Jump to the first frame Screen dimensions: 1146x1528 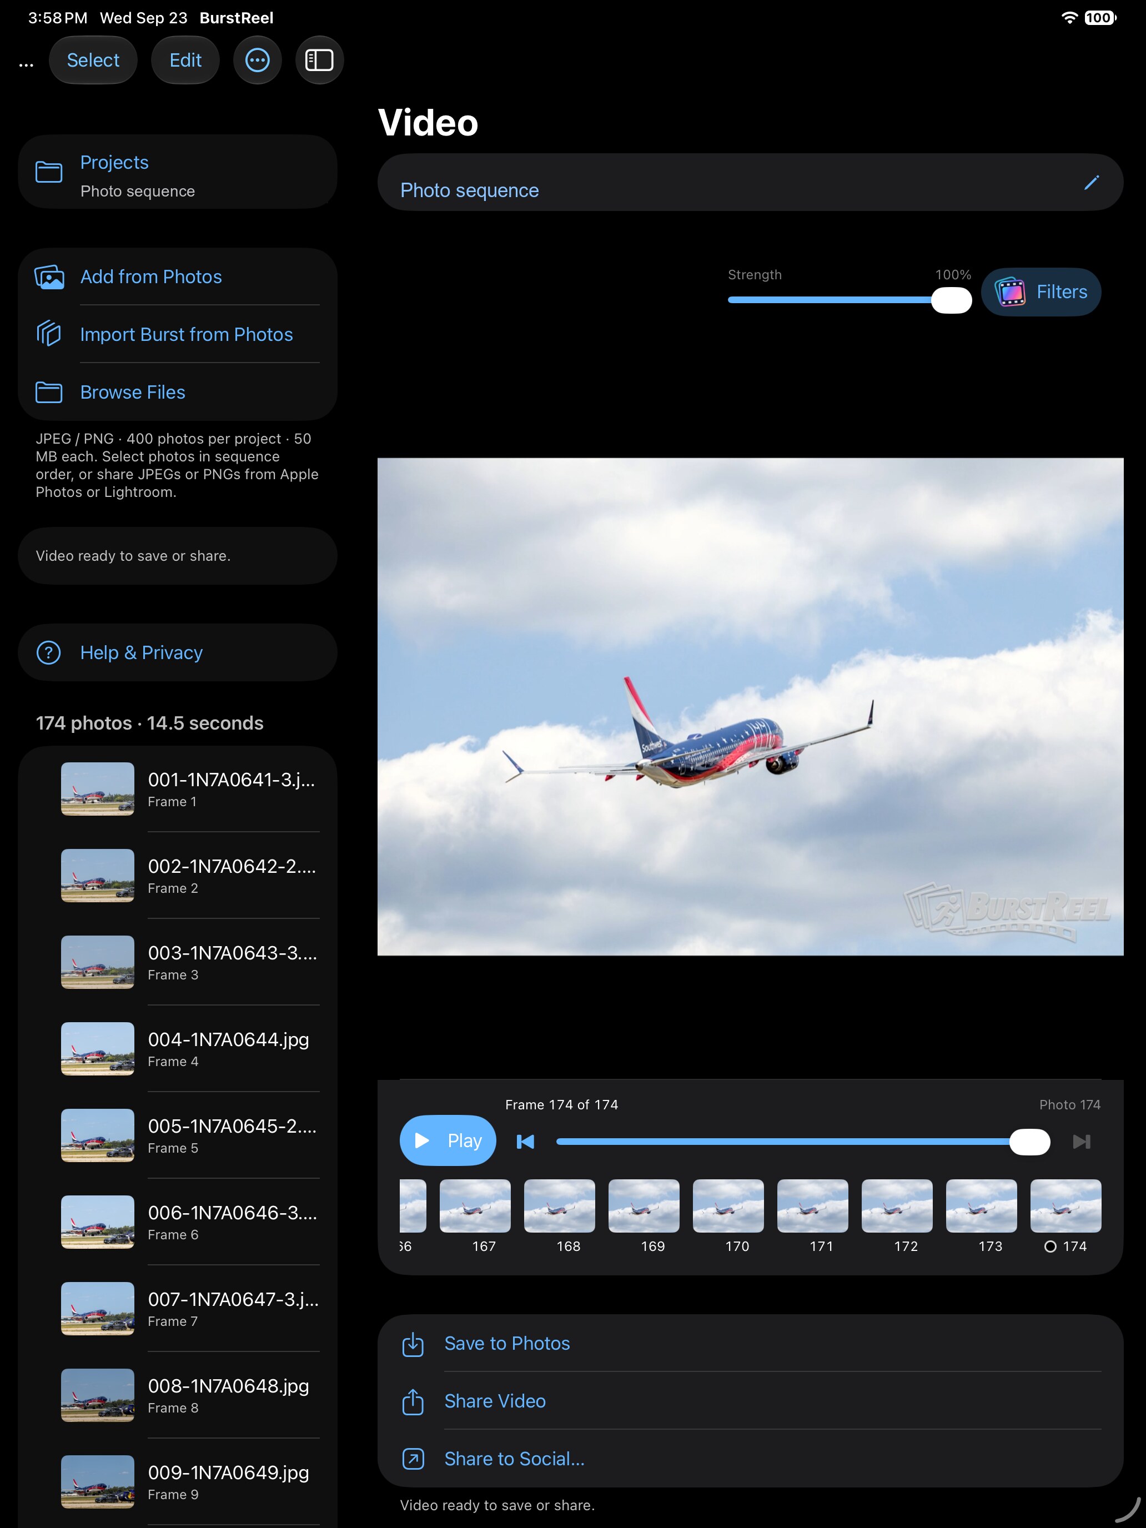point(526,1142)
